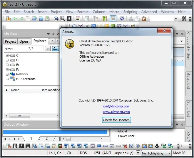Switch to the Project tab

click(x=10, y=41)
